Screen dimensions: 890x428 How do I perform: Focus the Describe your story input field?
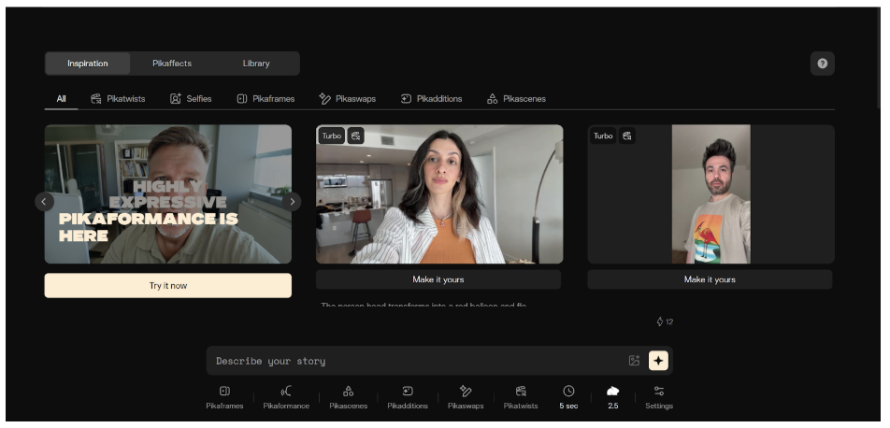pyautogui.click(x=411, y=361)
